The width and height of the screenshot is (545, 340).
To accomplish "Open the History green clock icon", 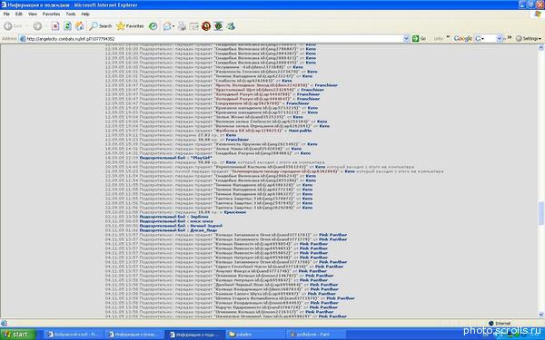I will click(x=153, y=26).
